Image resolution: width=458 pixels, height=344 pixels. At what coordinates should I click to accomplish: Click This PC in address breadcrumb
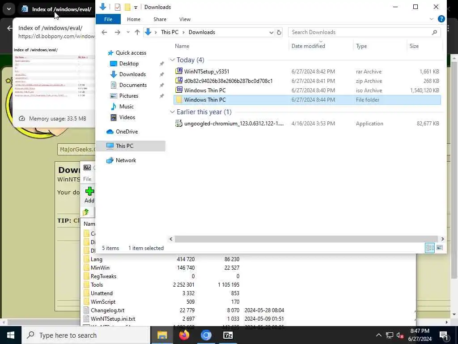pyautogui.click(x=170, y=32)
